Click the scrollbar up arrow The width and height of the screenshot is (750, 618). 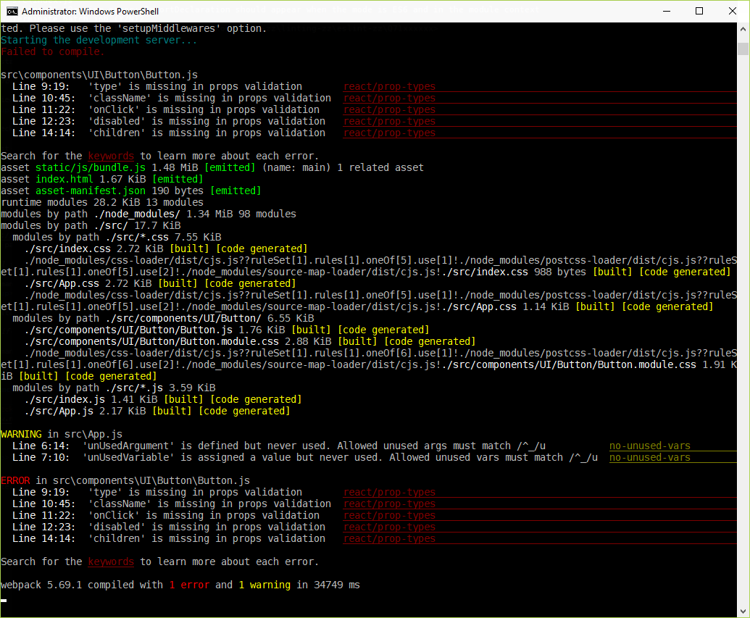pos(743,29)
